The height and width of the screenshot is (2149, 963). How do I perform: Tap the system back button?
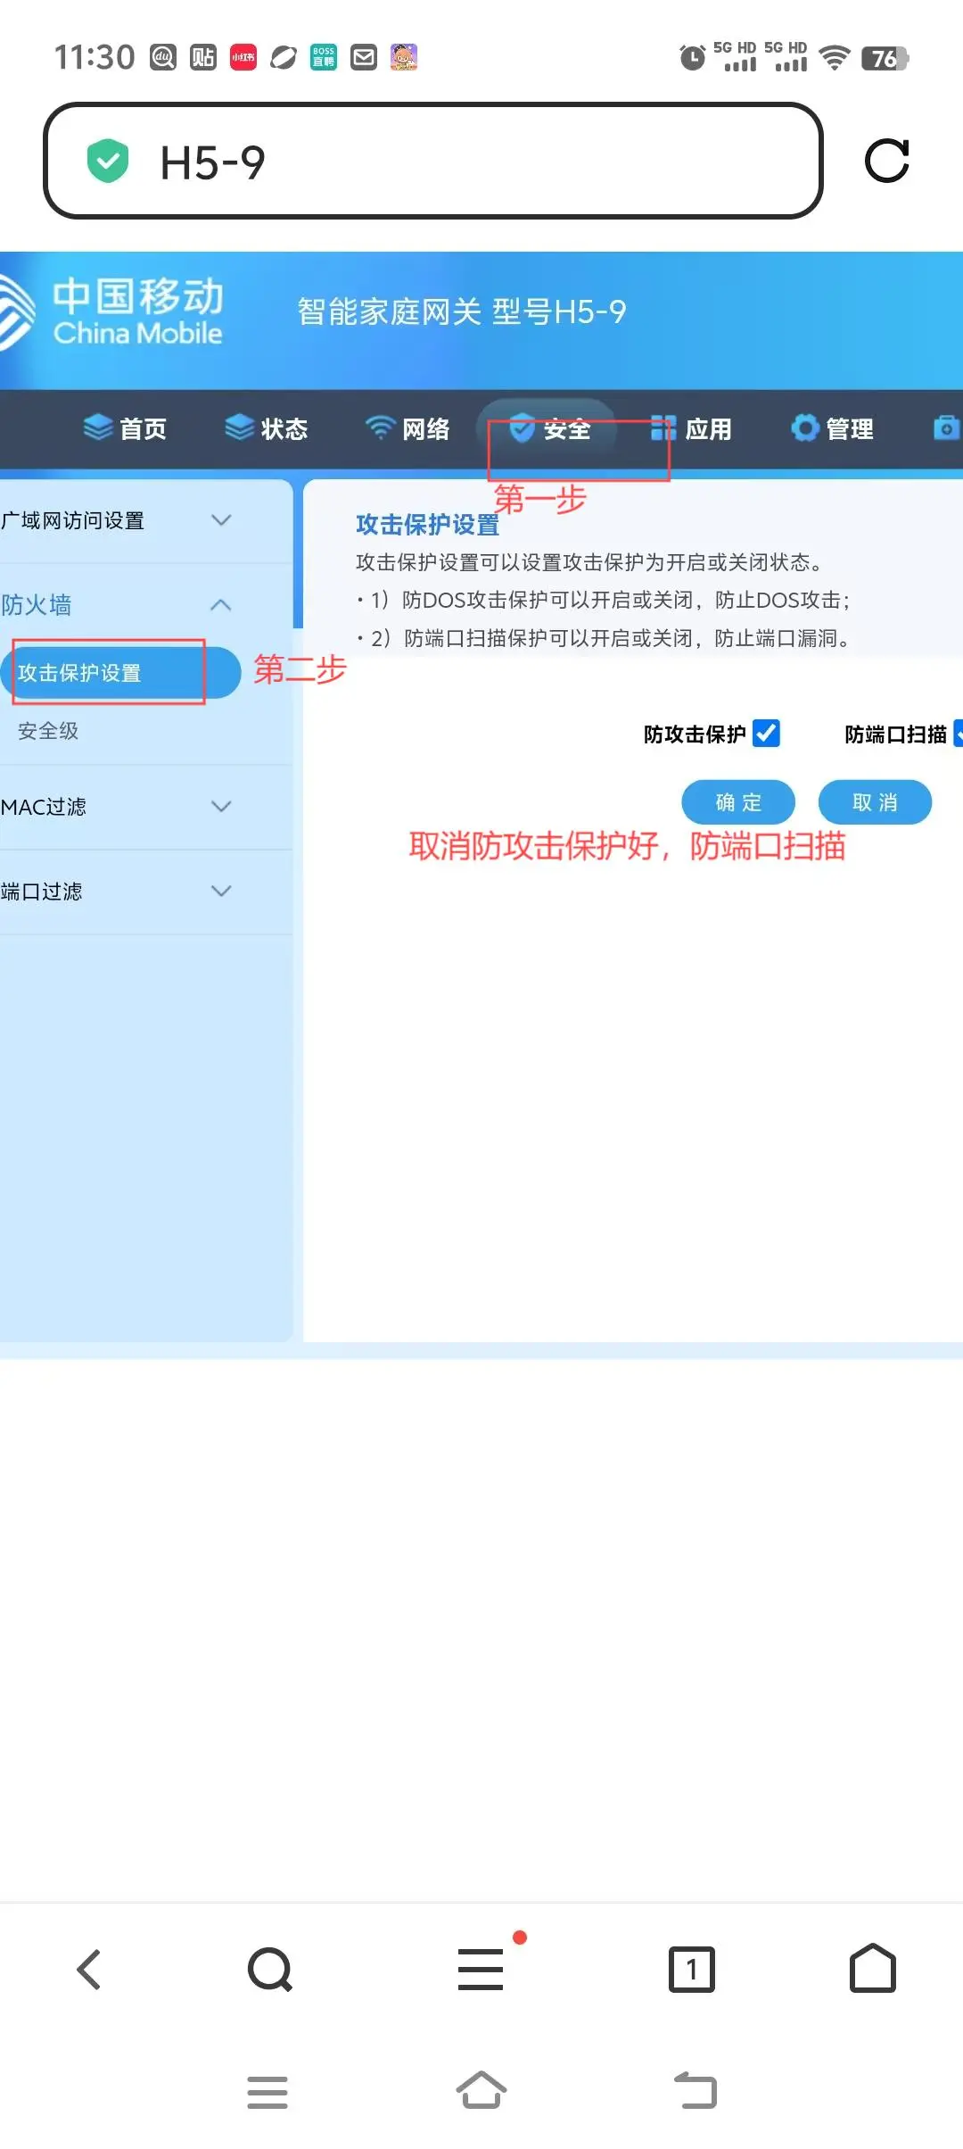point(695,2089)
